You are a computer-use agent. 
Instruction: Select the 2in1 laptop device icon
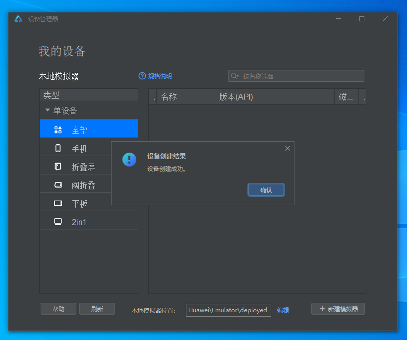pyautogui.click(x=58, y=222)
